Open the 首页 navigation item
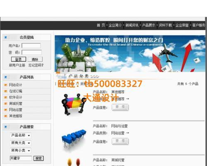207x166 pixels. click(101, 25)
